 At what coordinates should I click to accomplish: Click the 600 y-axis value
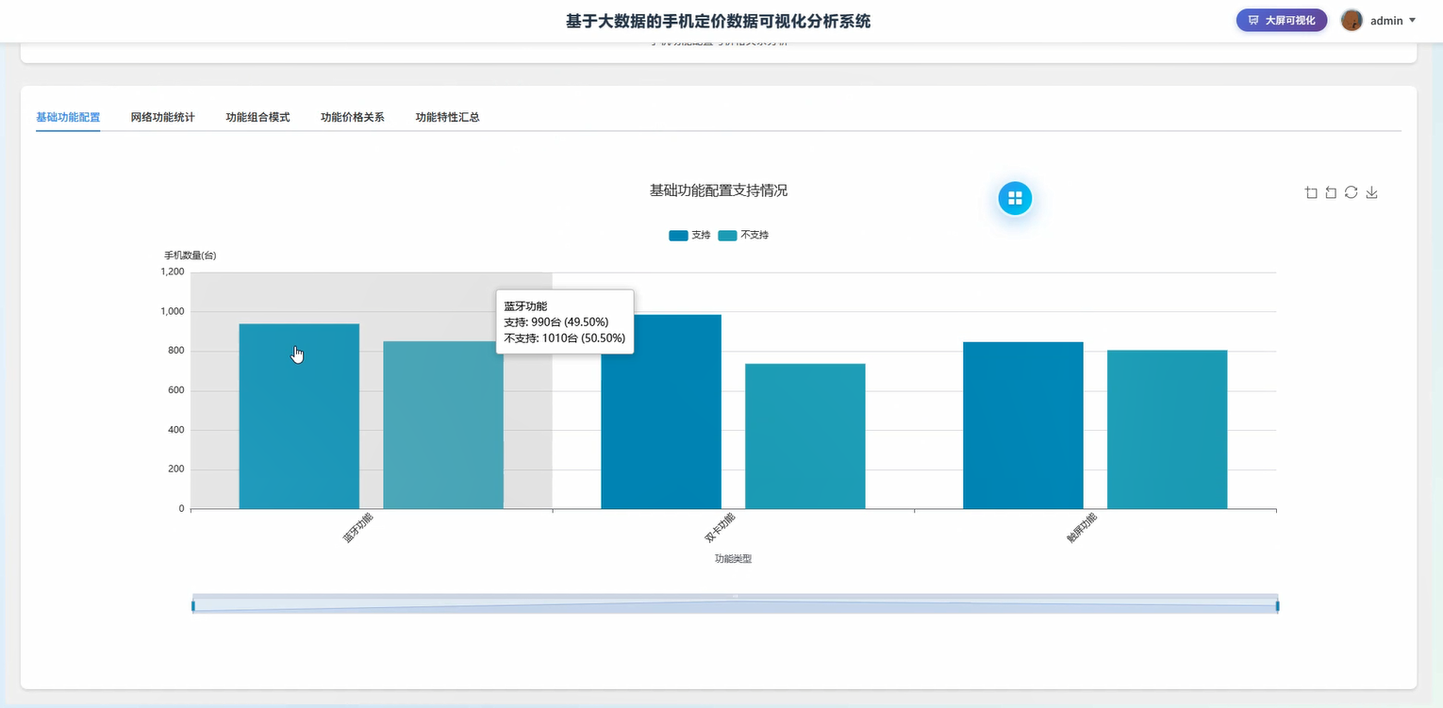coord(175,390)
